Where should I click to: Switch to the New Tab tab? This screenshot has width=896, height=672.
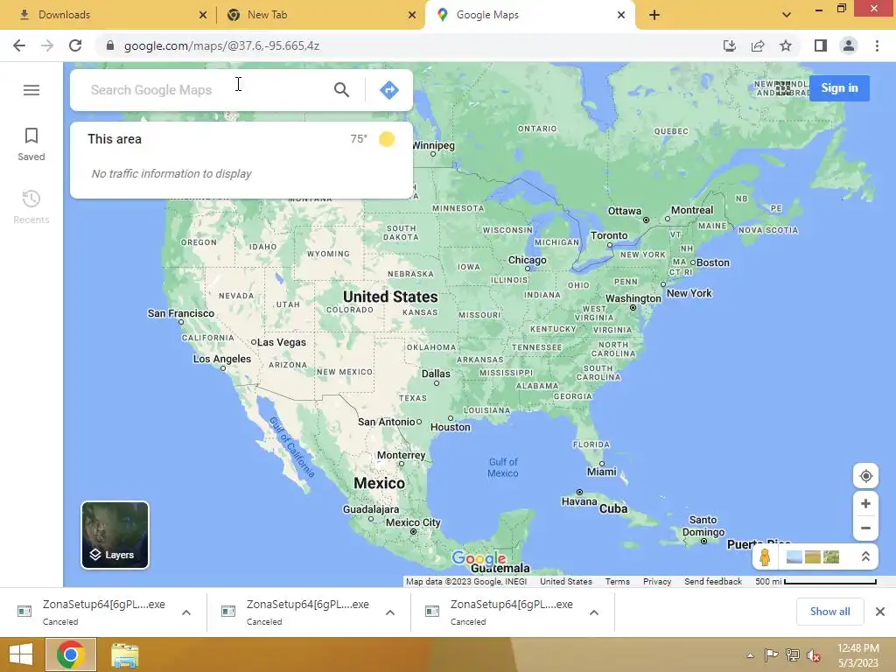[320, 15]
